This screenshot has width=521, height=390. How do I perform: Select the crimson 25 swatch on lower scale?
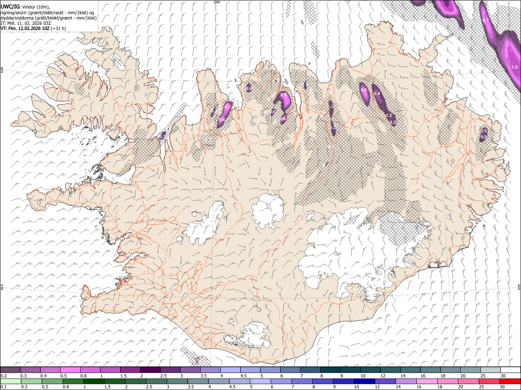489,381
